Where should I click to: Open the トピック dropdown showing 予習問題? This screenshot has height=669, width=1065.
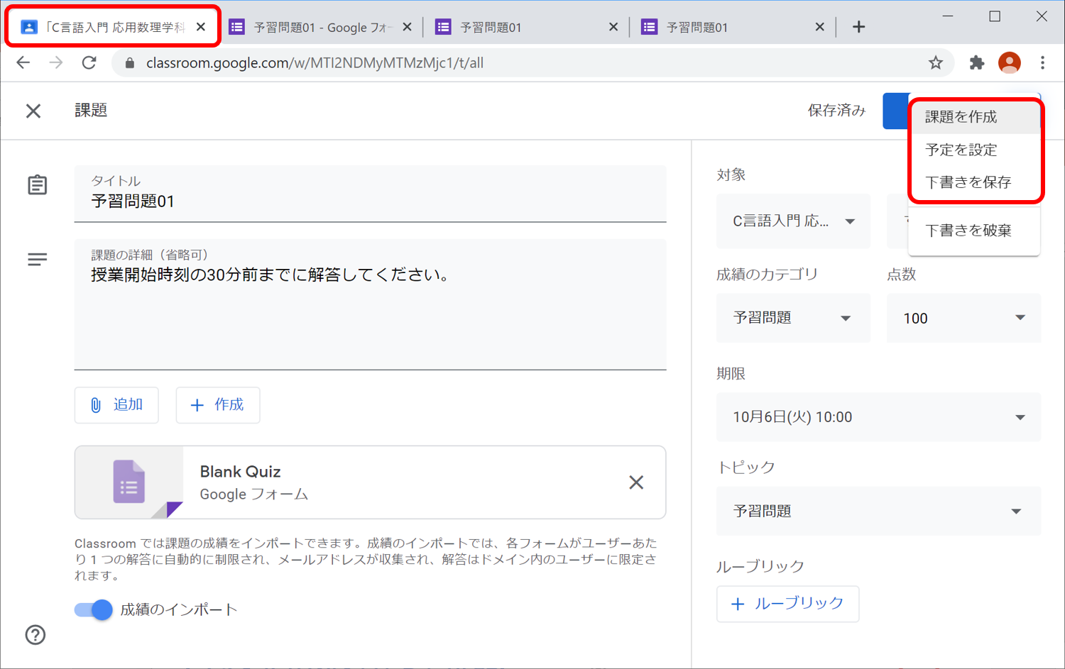878,511
